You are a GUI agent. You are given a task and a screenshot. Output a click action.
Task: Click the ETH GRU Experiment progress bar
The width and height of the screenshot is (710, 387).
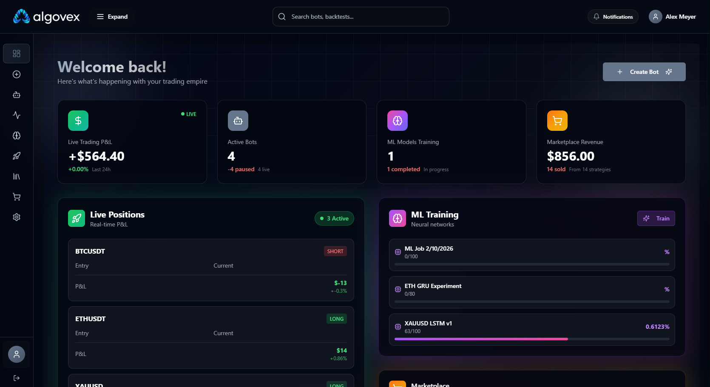[532, 302]
